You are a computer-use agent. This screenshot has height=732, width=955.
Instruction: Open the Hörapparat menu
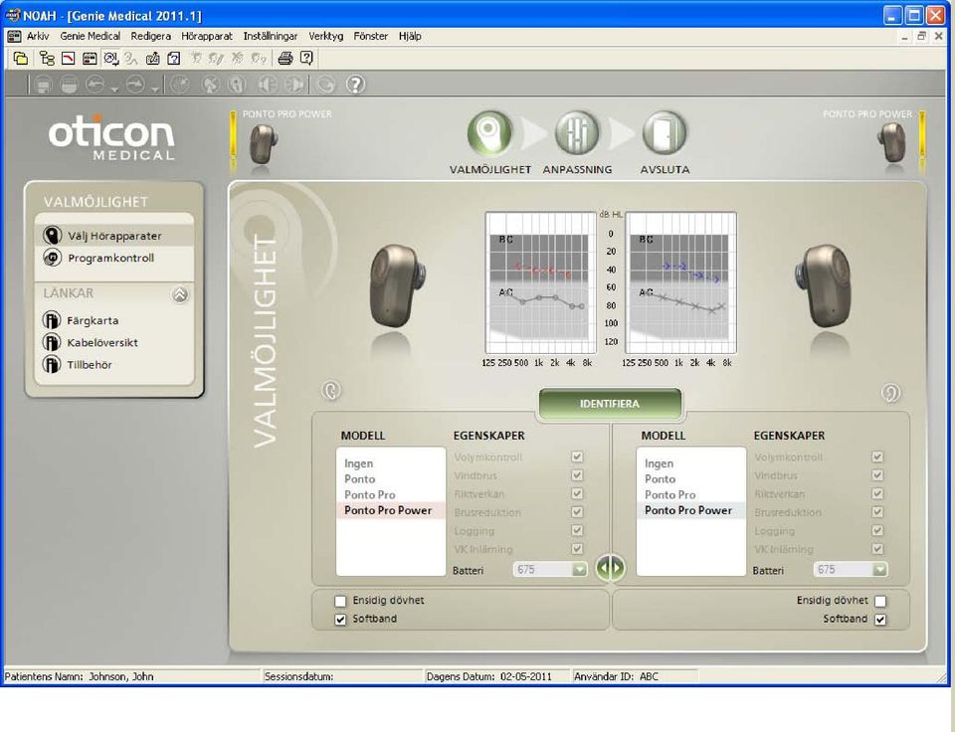[207, 36]
